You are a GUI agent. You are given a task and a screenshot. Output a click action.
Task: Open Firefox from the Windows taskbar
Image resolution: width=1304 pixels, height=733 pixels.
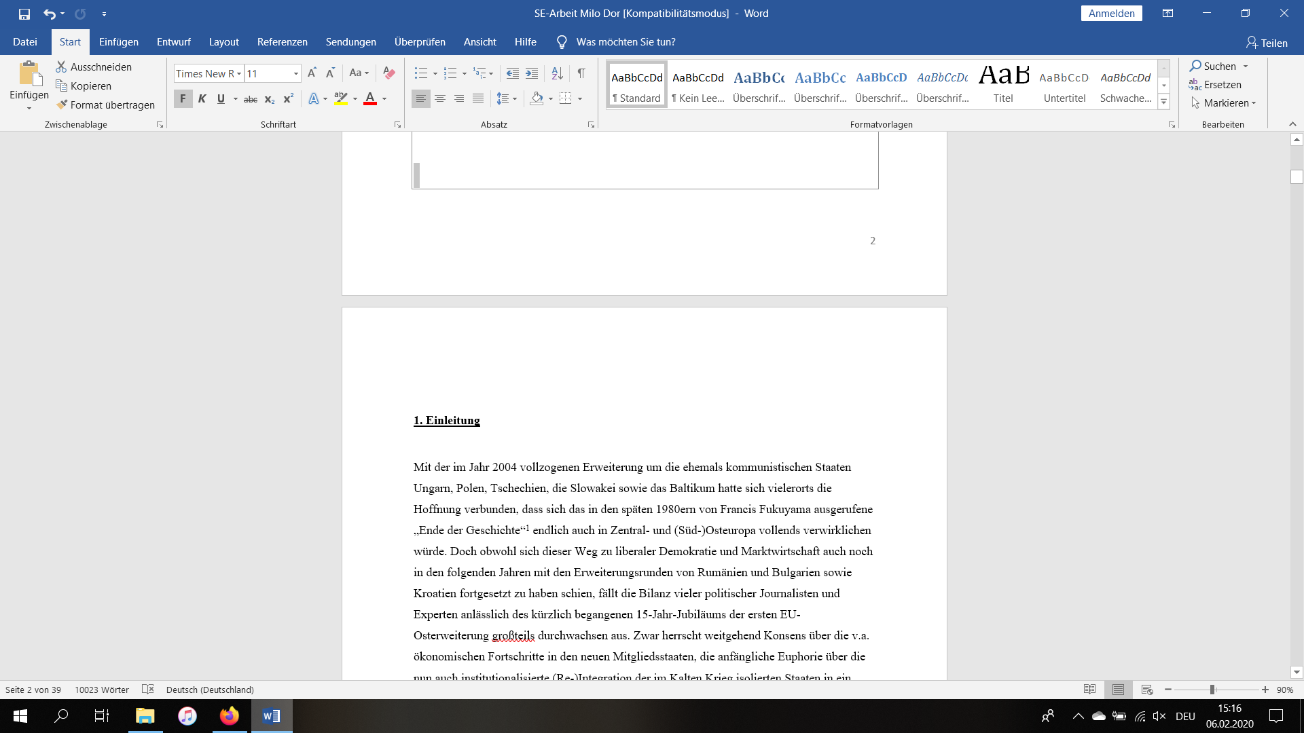(x=230, y=716)
